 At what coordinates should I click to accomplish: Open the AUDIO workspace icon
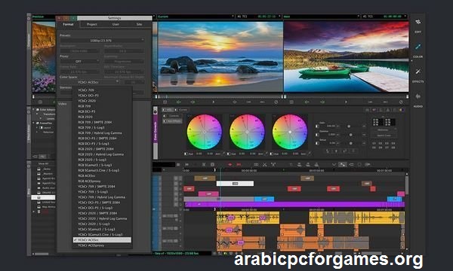coord(418,96)
